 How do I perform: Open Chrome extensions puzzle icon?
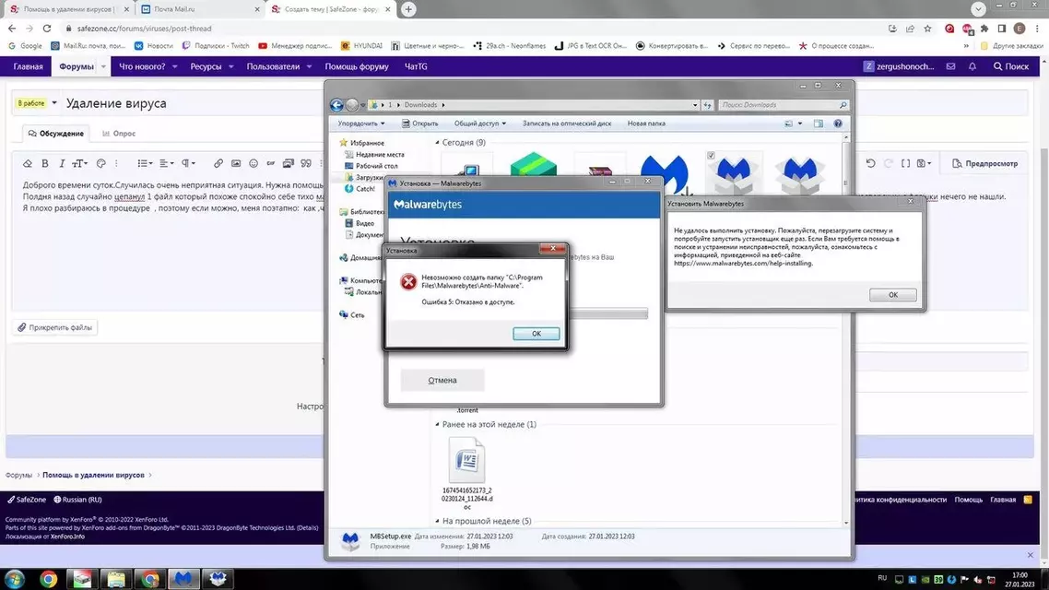984,28
